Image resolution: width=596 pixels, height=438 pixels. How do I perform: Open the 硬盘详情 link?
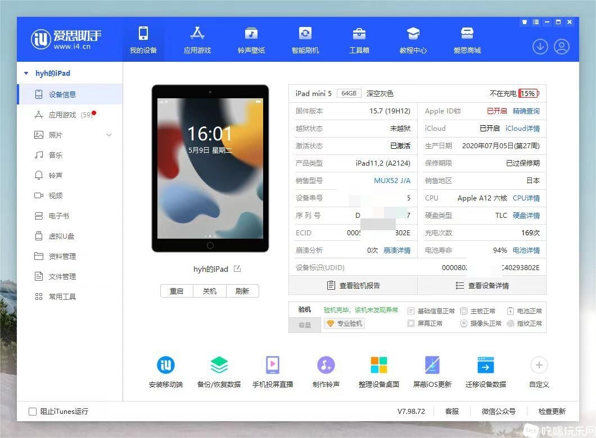(x=526, y=216)
